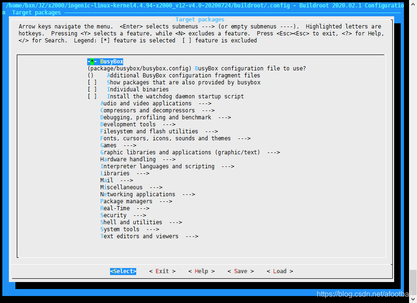Open the Shell and utilities submenu
Image resolution: width=417 pixels, height=303 pixels.
point(141,222)
